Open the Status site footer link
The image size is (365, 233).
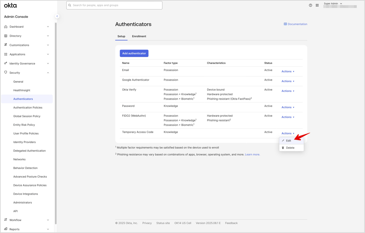163,223
